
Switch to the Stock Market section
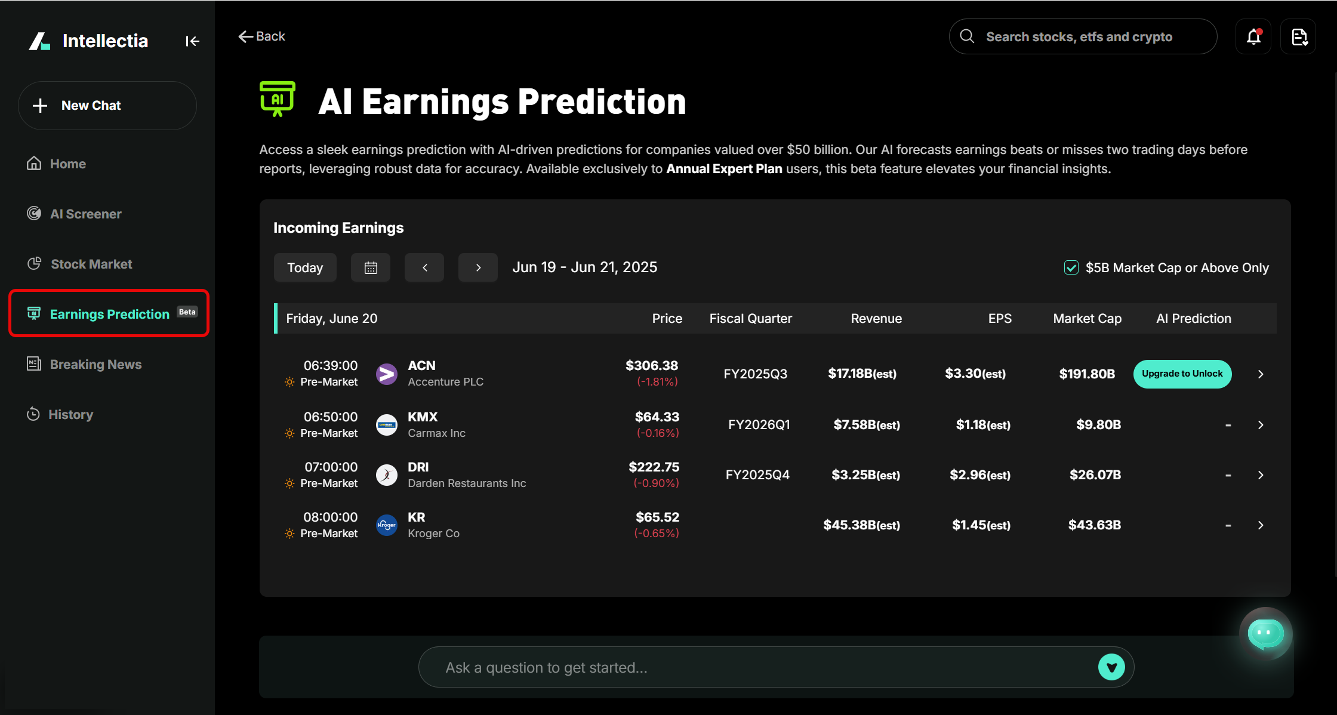[91, 263]
